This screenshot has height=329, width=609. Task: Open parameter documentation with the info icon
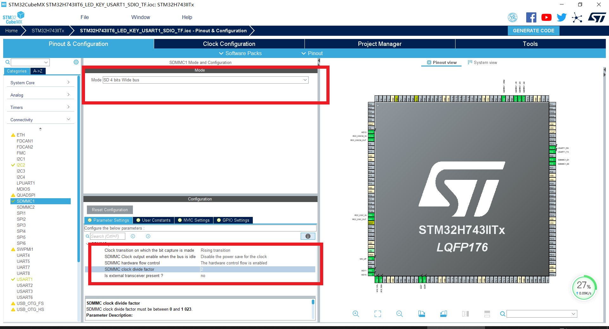point(307,236)
